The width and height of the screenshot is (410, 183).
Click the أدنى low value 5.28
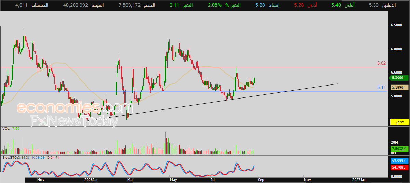(299, 5)
